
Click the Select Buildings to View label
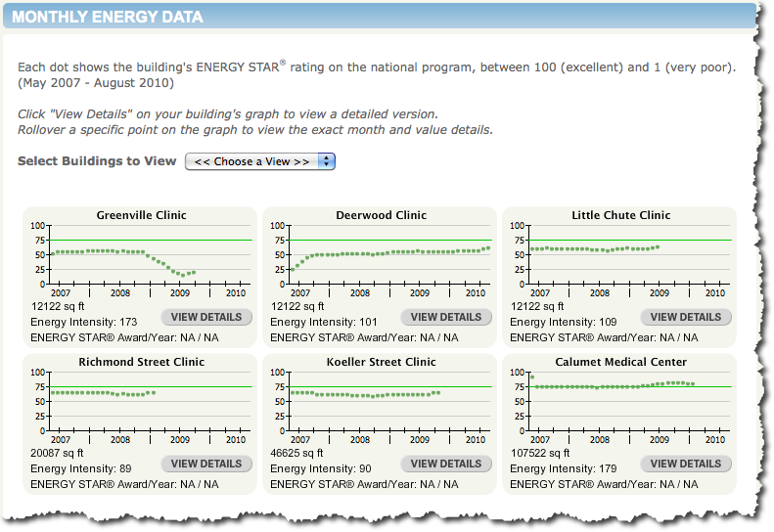(x=97, y=161)
